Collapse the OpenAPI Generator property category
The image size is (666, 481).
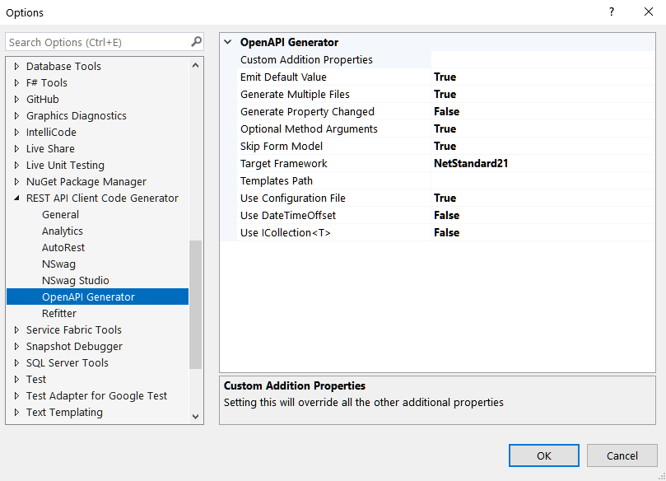(228, 42)
